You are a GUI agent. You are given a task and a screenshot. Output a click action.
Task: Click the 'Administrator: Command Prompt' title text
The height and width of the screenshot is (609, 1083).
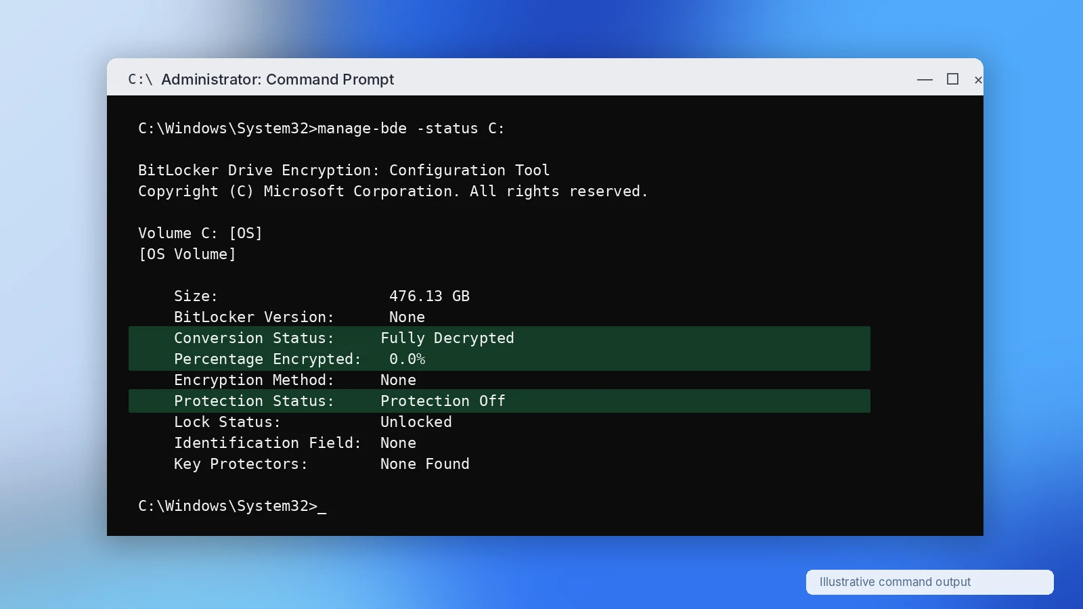click(x=278, y=79)
